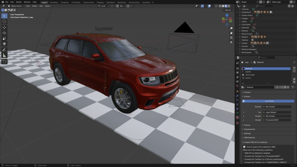Expand the Displacement panel
Image resolution: width=297 pixels, height=167 pixels.
click(x=249, y=129)
